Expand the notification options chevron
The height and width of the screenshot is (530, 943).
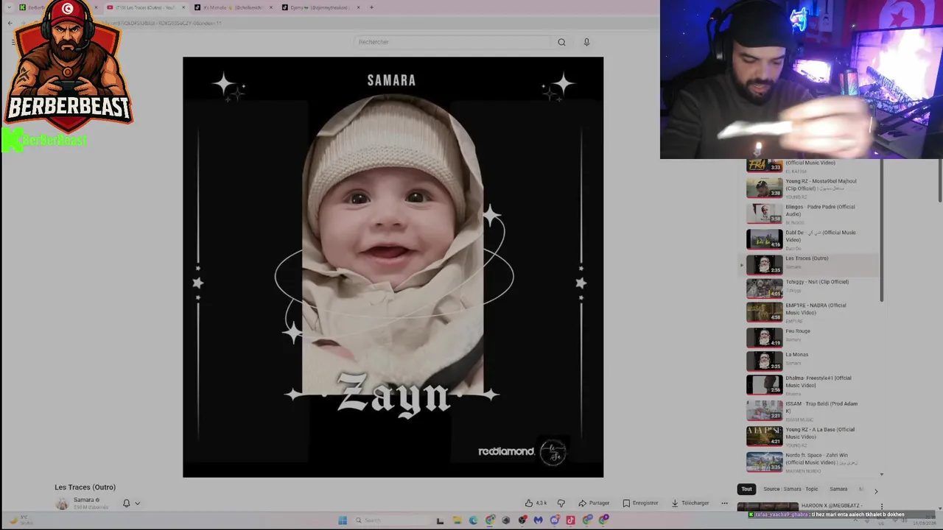point(137,504)
